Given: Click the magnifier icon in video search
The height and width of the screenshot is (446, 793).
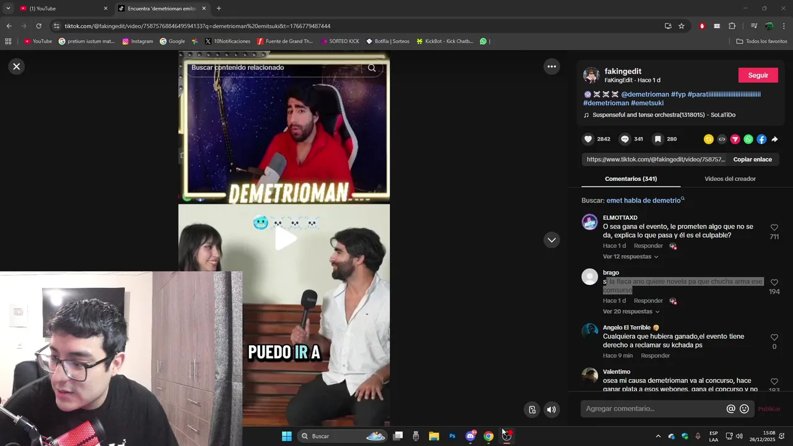Looking at the screenshot, I should click(x=372, y=68).
